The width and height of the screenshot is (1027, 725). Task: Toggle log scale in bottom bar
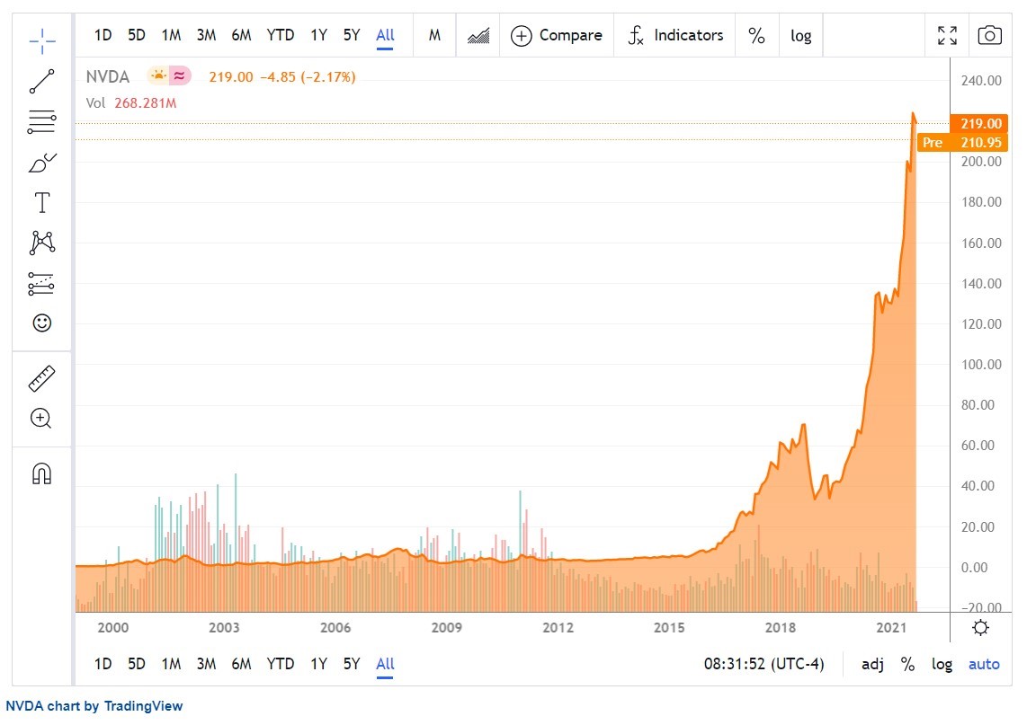click(942, 665)
